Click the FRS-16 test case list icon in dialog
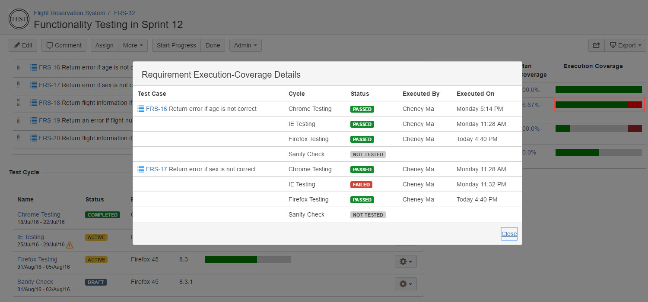This screenshot has width=648, height=302. 140,109
